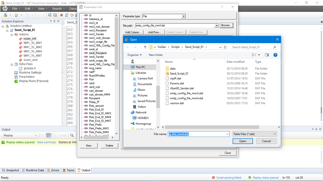323x181 pixels.
Task: Open the Replay filter dropdown in Output
Action: 36,135
